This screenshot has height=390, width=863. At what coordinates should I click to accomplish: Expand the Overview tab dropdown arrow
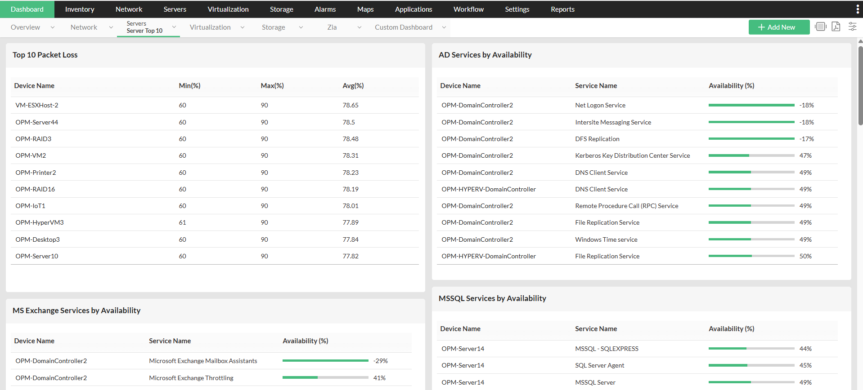pyautogui.click(x=53, y=27)
